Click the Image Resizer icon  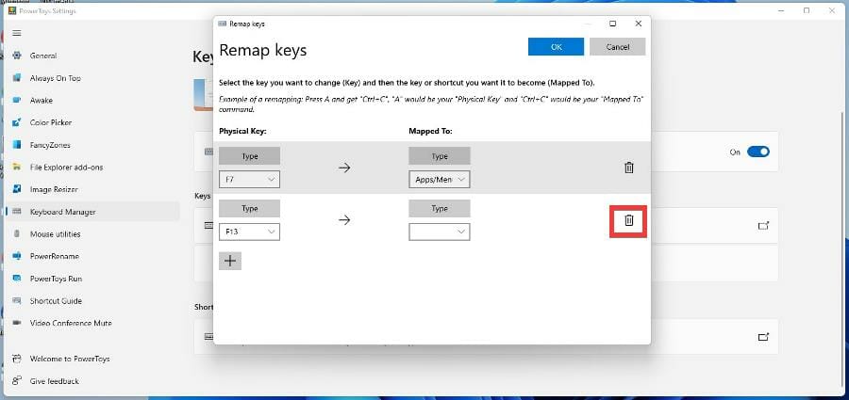click(17, 189)
